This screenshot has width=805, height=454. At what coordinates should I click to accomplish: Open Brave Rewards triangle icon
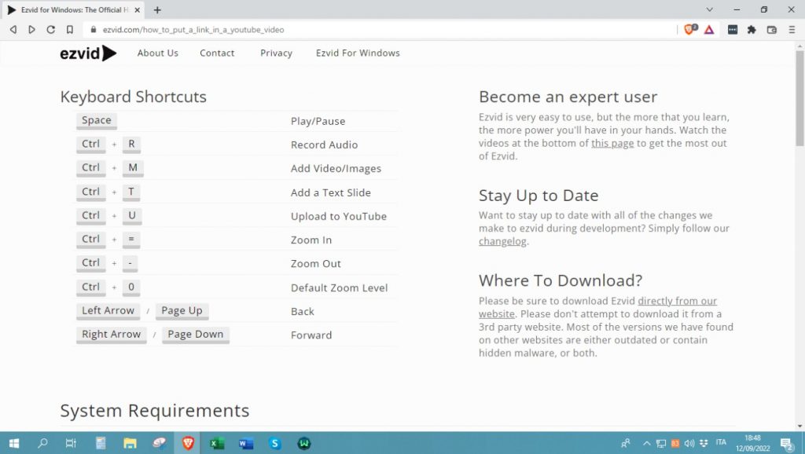(x=709, y=30)
